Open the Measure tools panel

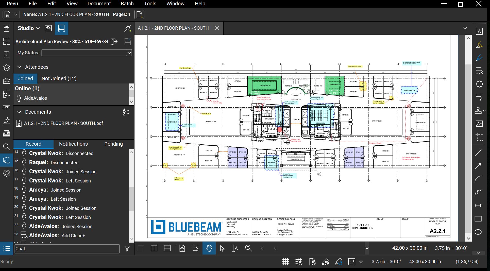(6, 108)
